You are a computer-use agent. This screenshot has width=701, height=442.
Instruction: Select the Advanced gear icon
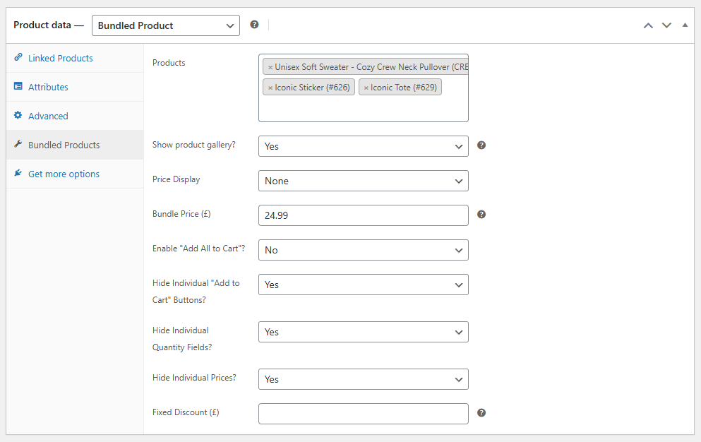click(x=18, y=116)
